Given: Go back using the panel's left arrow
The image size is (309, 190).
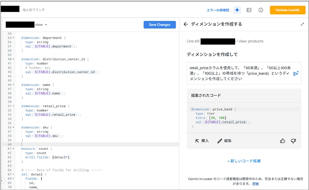Looking at the screenshot, I should pyautogui.click(x=185, y=24).
